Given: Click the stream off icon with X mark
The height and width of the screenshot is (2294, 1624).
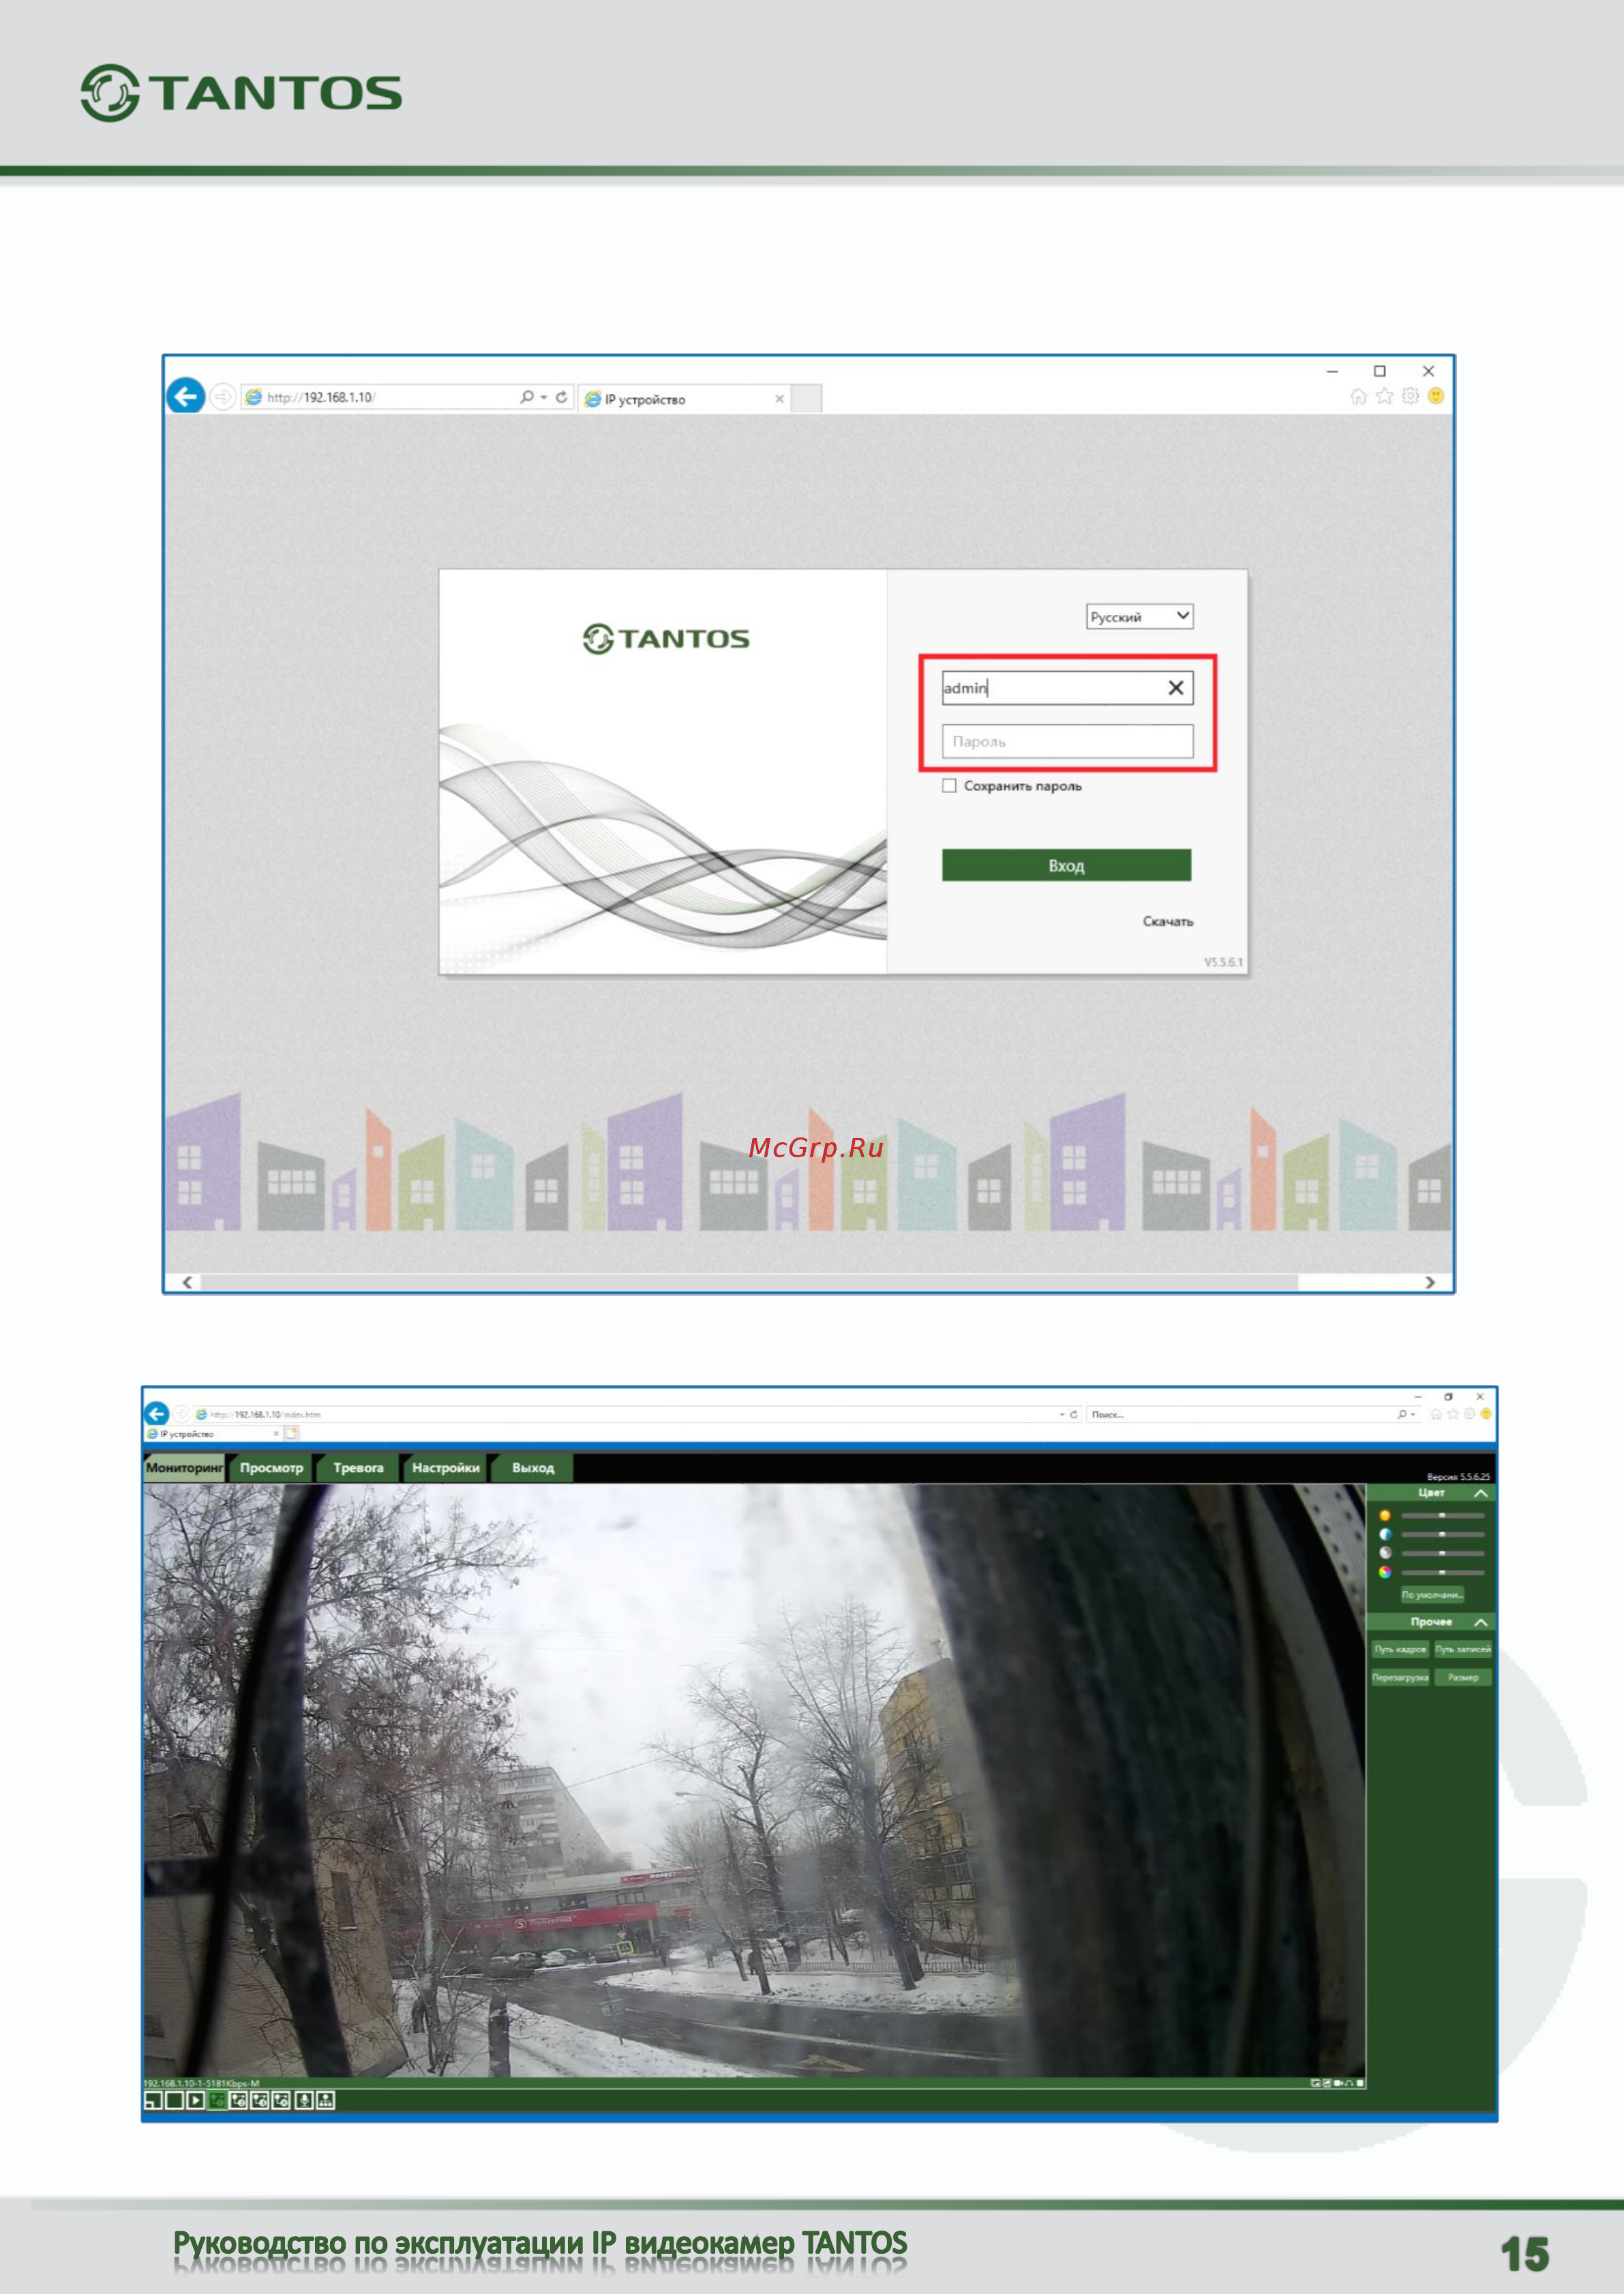Looking at the screenshot, I should 281,2100.
